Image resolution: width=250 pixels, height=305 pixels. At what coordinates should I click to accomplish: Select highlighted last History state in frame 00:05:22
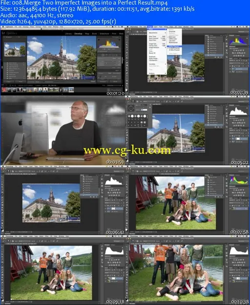(x=214, y=125)
